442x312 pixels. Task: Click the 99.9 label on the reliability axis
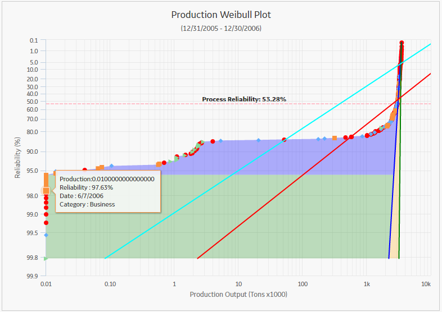33,276
